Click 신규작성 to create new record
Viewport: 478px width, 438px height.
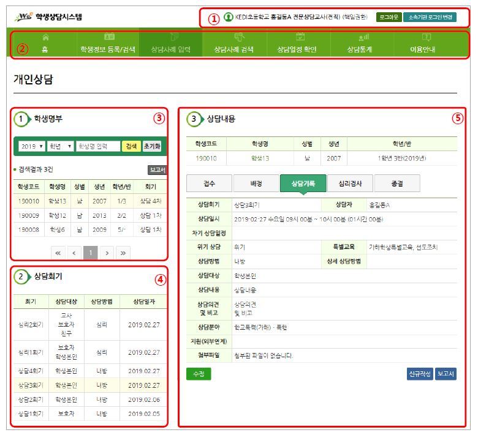pos(420,374)
